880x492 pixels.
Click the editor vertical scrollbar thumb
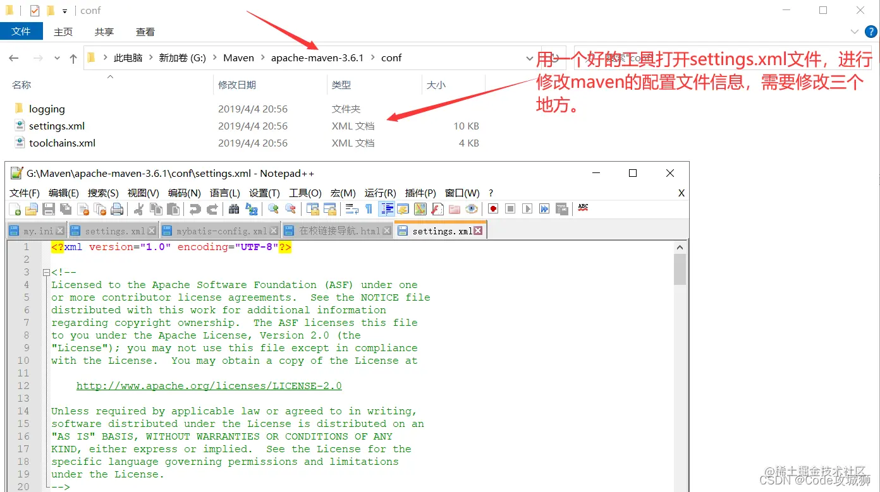coord(680,270)
